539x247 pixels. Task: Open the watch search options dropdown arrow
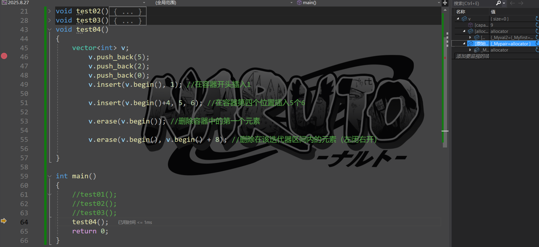tap(504, 3)
